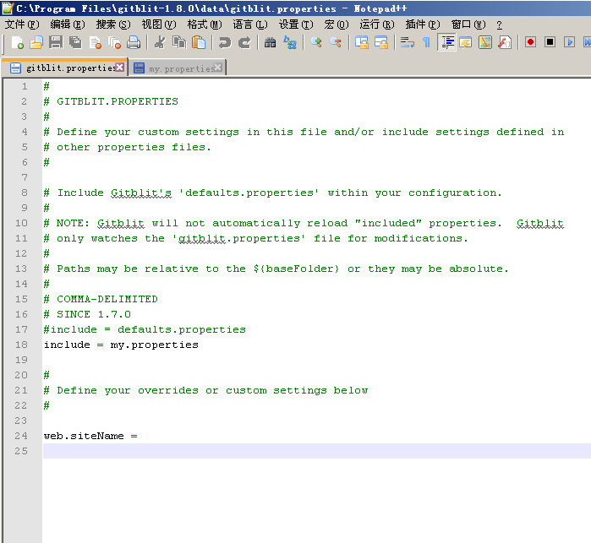The width and height of the screenshot is (591, 543).
Task: Undo last edit with the Undo arrow
Action: 225,42
